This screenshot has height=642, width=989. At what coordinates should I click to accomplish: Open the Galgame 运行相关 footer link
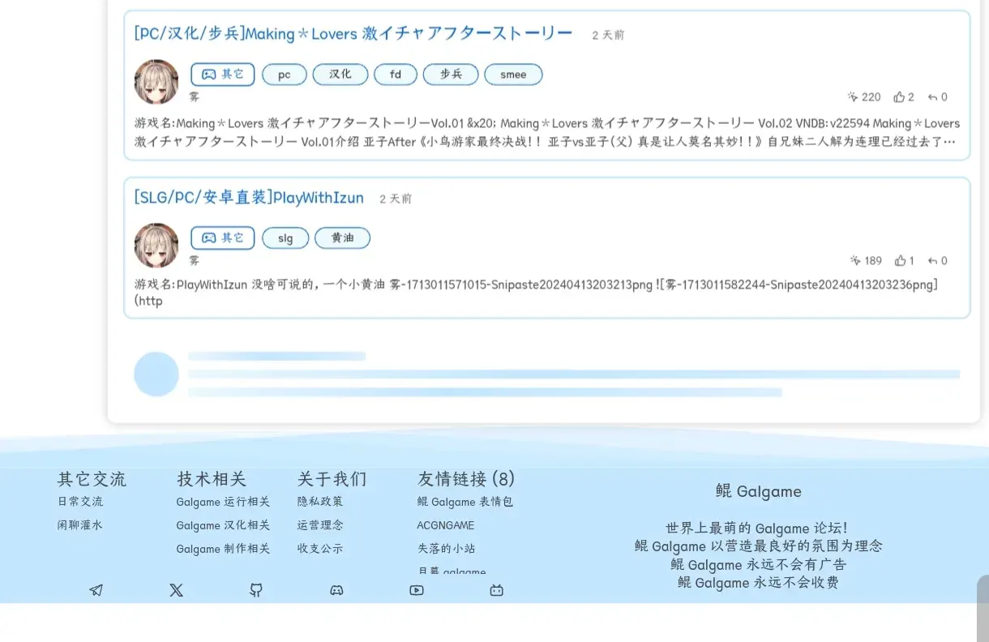pos(223,502)
